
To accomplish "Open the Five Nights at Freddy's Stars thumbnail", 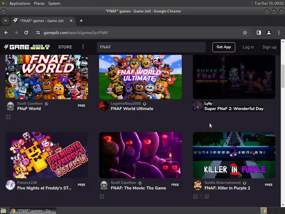I will coord(47,155).
